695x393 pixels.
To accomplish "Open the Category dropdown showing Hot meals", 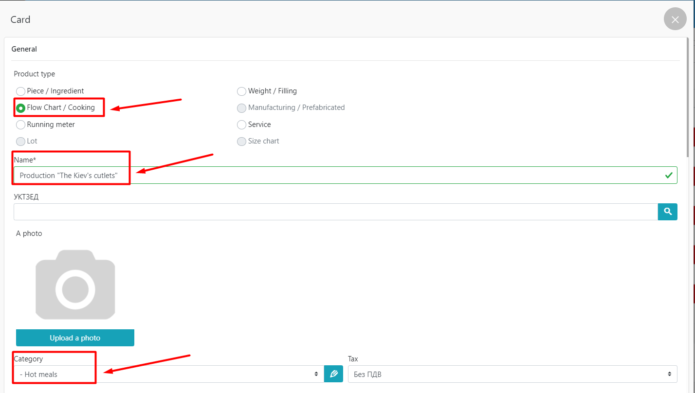I will [168, 374].
